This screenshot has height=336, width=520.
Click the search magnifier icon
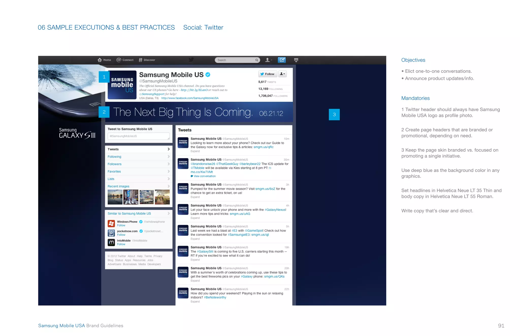pyautogui.click(x=257, y=60)
